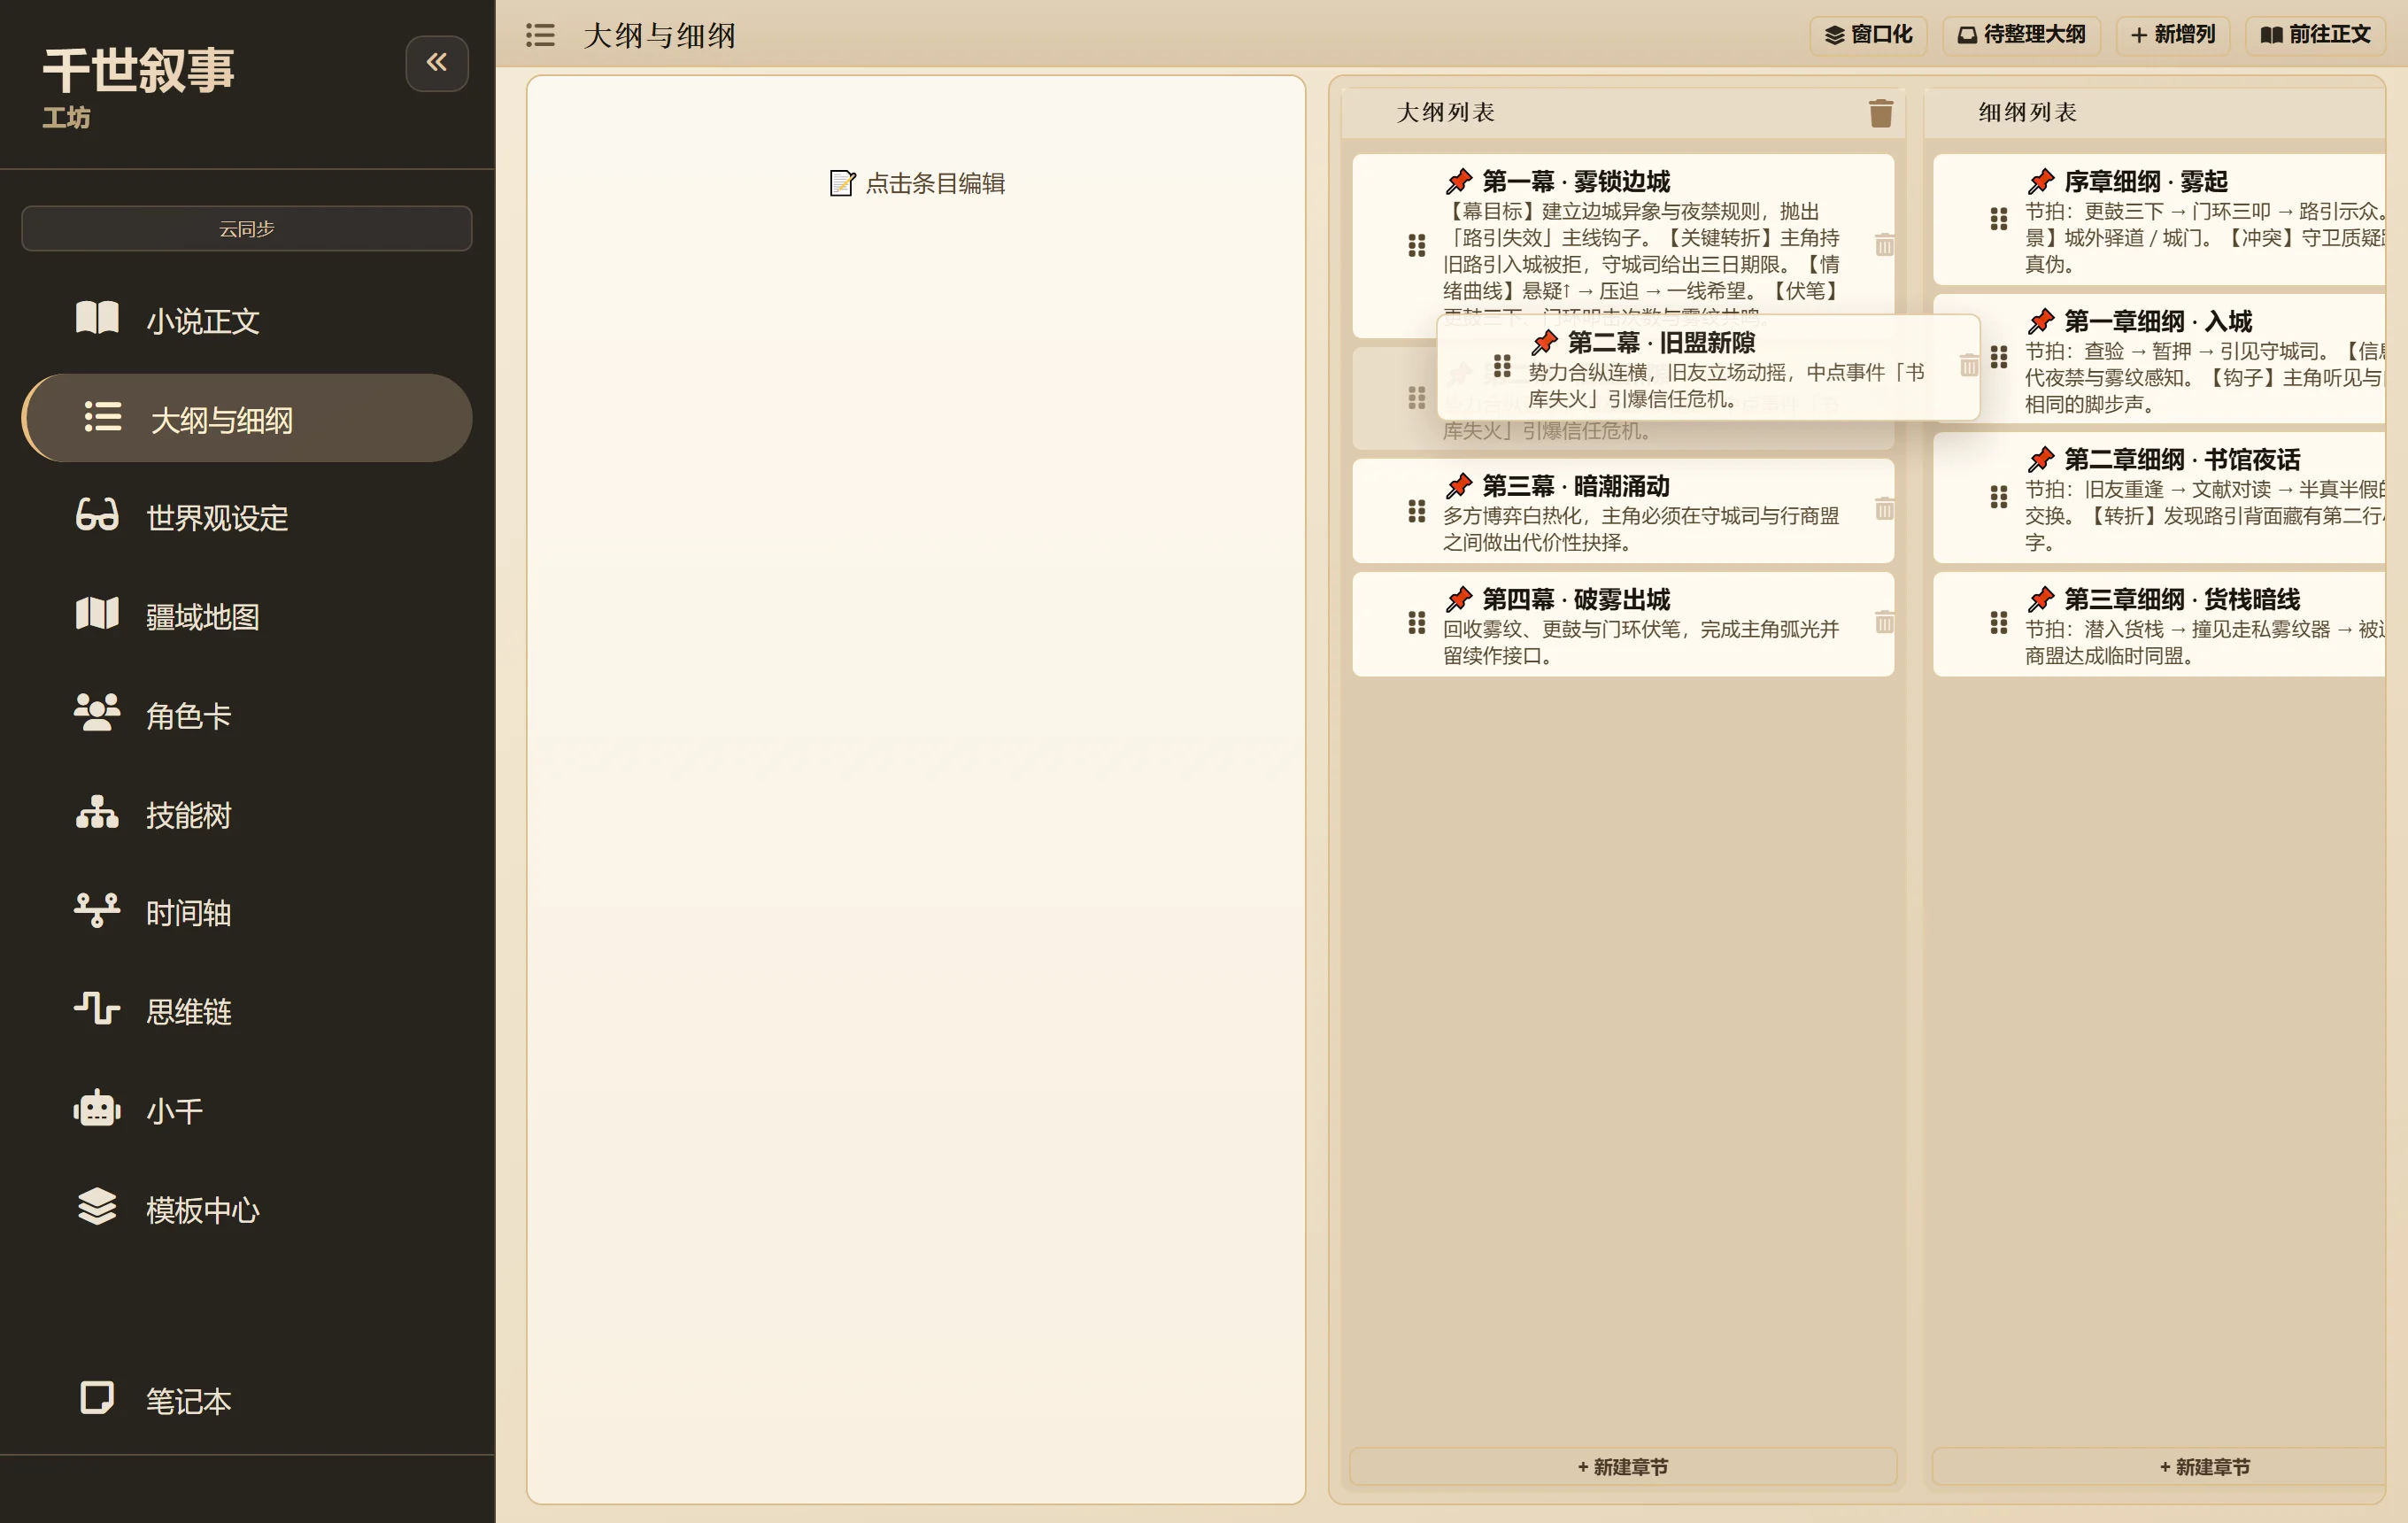Image resolution: width=2408 pixels, height=1523 pixels.
Task: Click the 云同步 cloud sync button
Action: (246, 229)
